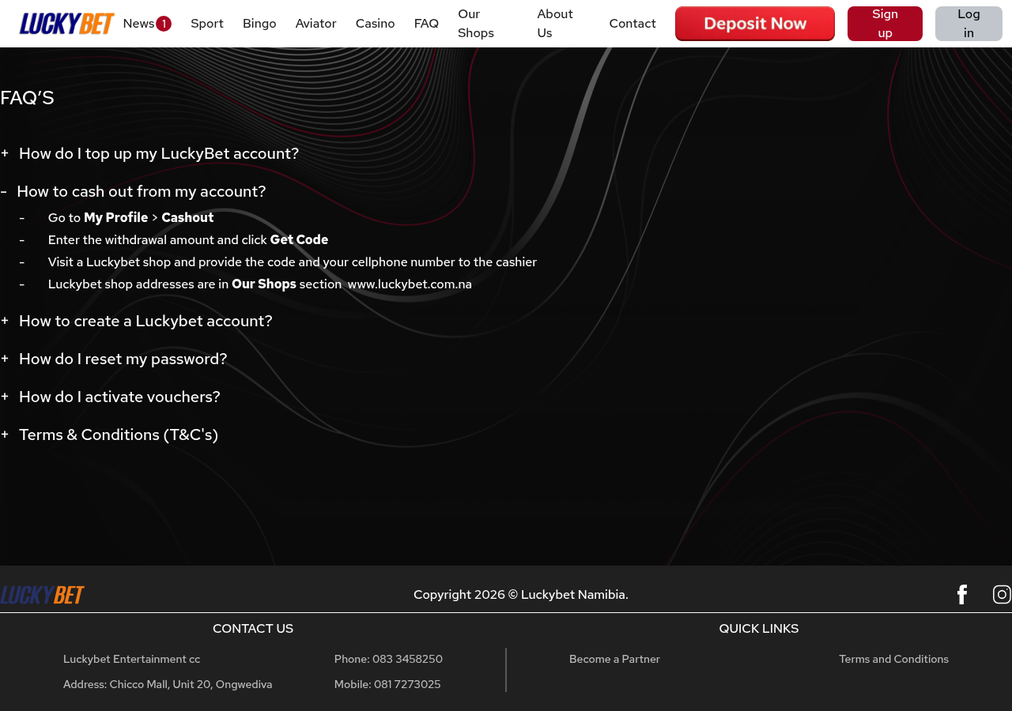This screenshot has width=1012, height=711.
Task: Expand 'How to create a Luckybet account?'
Action: 137,321
